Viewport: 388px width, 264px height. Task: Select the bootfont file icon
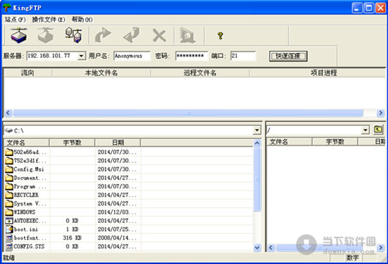click(x=9, y=238)
